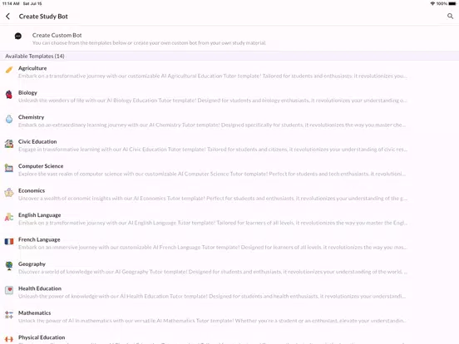Click the custom bot subtitle 'You can choose from the templates'
459x344 pixels.
(x=149, y=43)
